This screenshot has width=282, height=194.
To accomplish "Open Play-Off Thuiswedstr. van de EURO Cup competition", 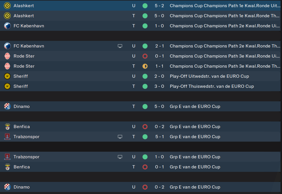I will [x=212, y=86].
